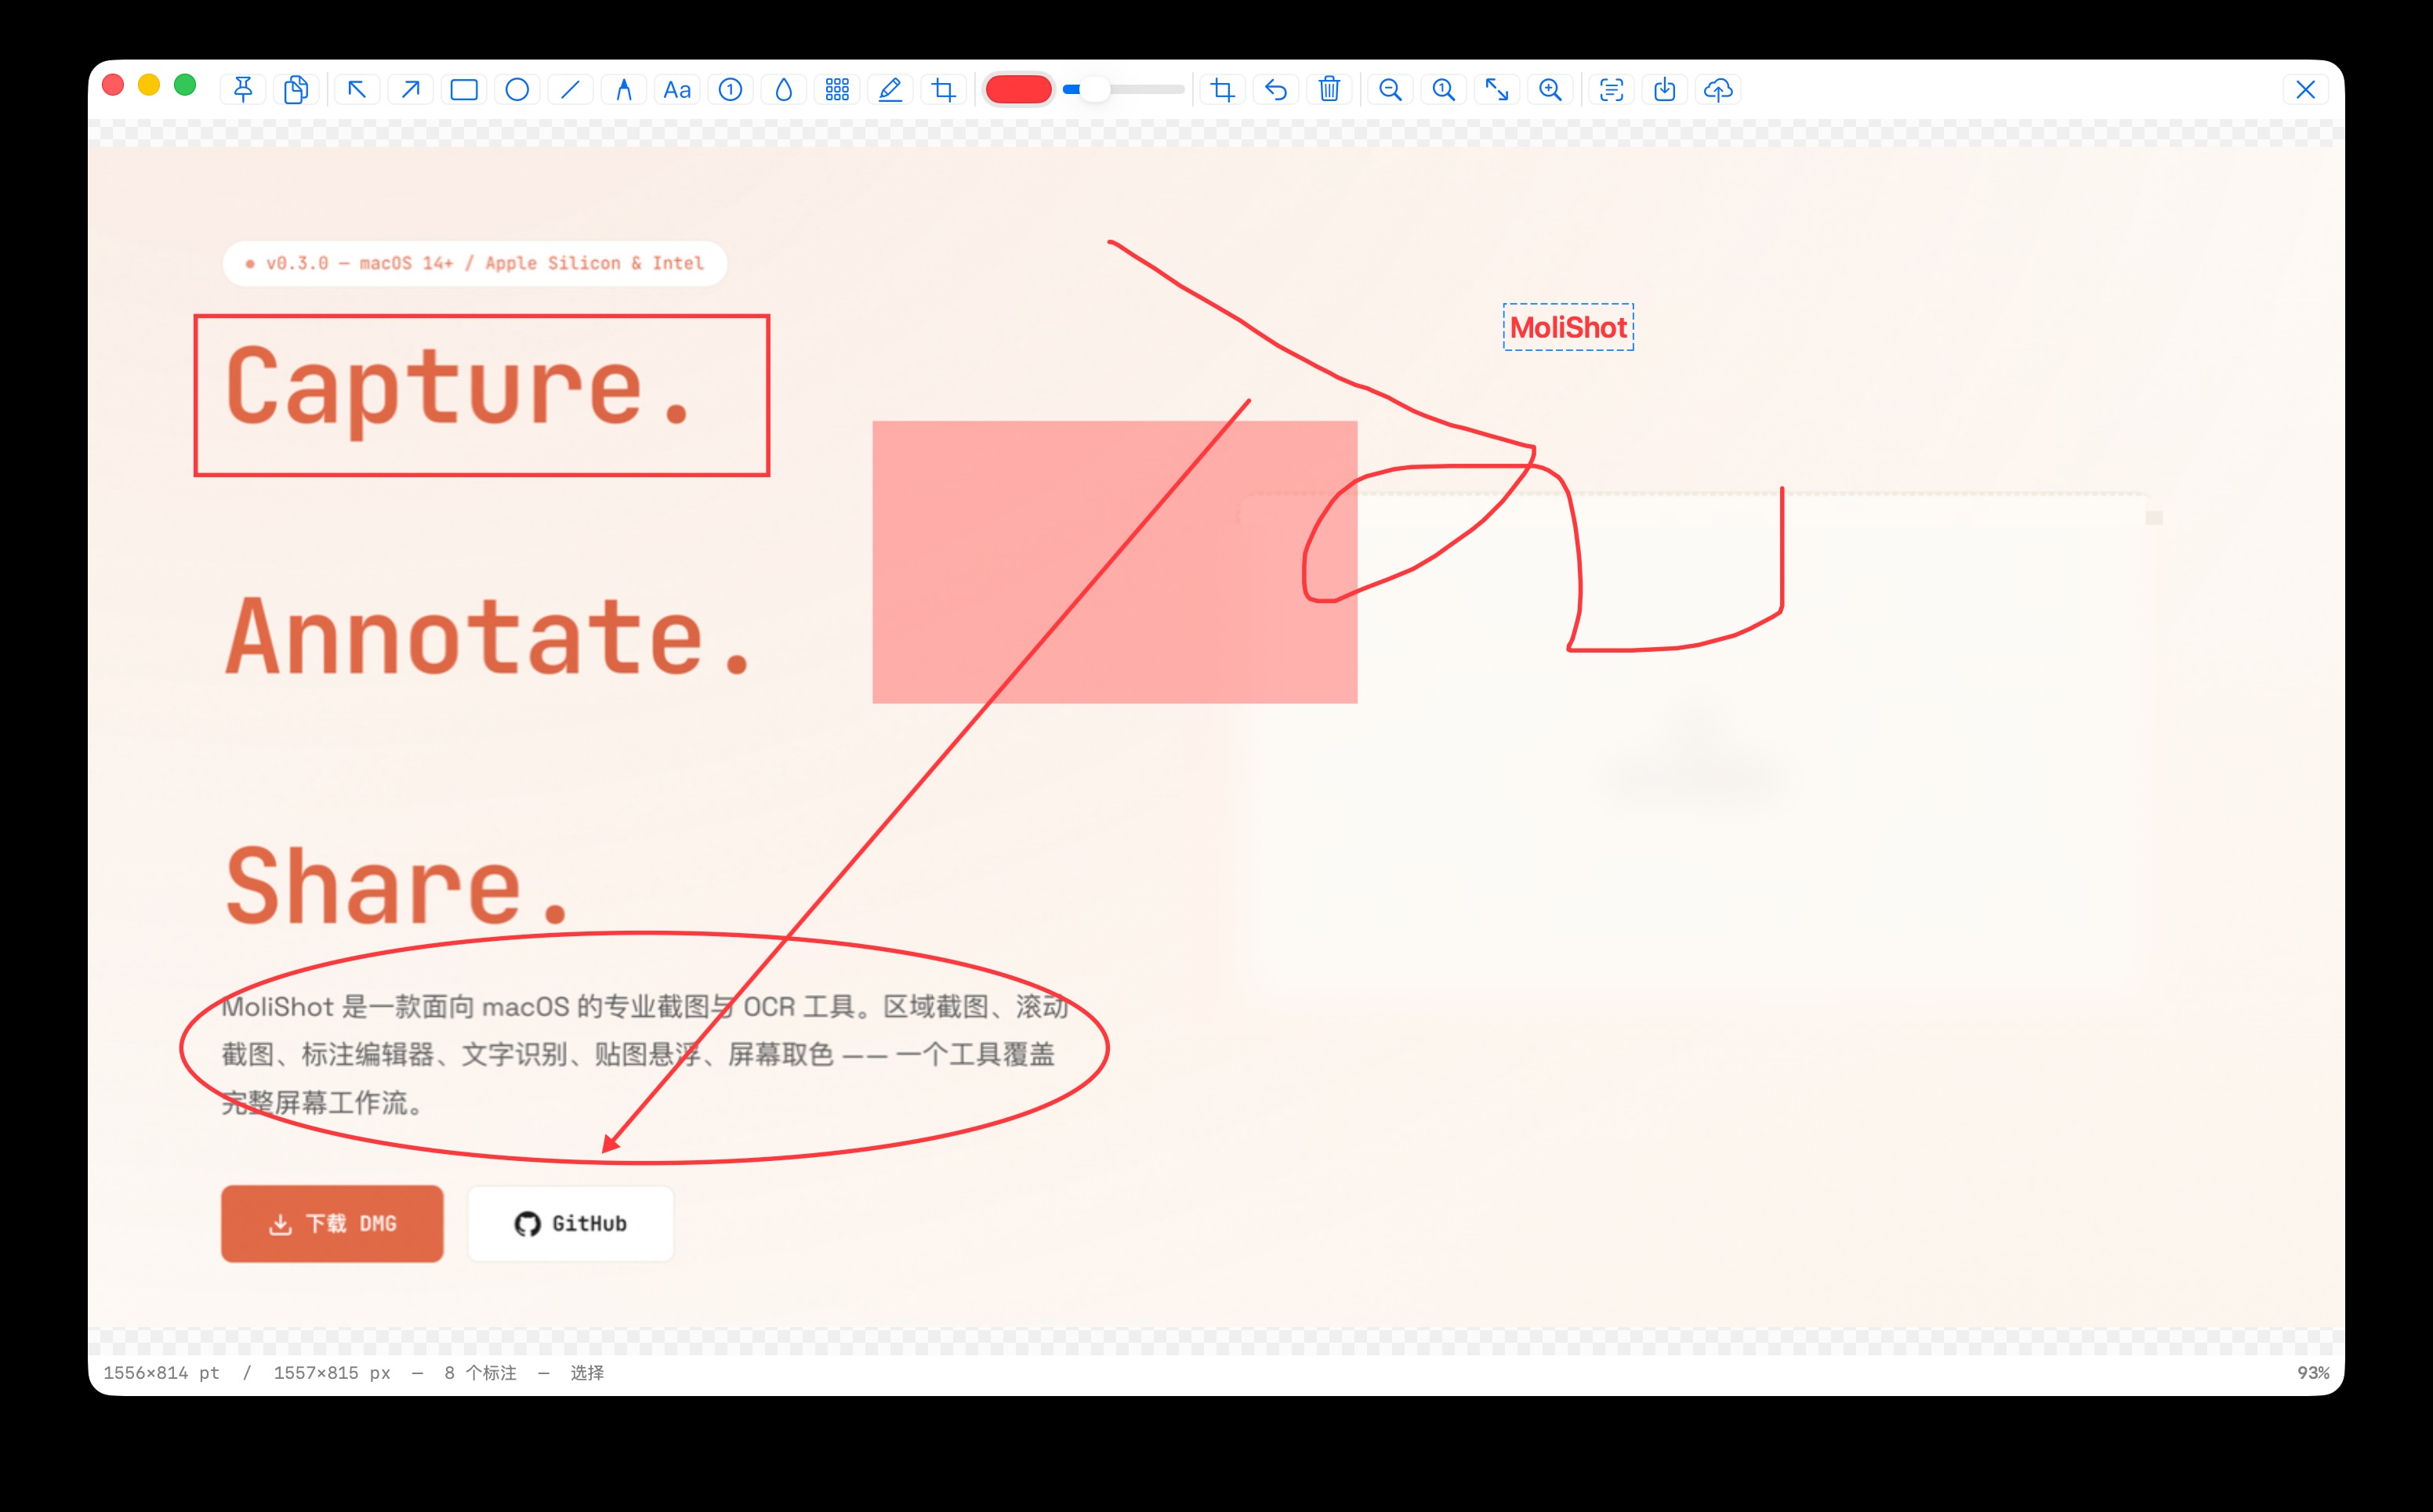
Task: Pin the screenshot with the pushpin icon
Action: click(243, 90)
